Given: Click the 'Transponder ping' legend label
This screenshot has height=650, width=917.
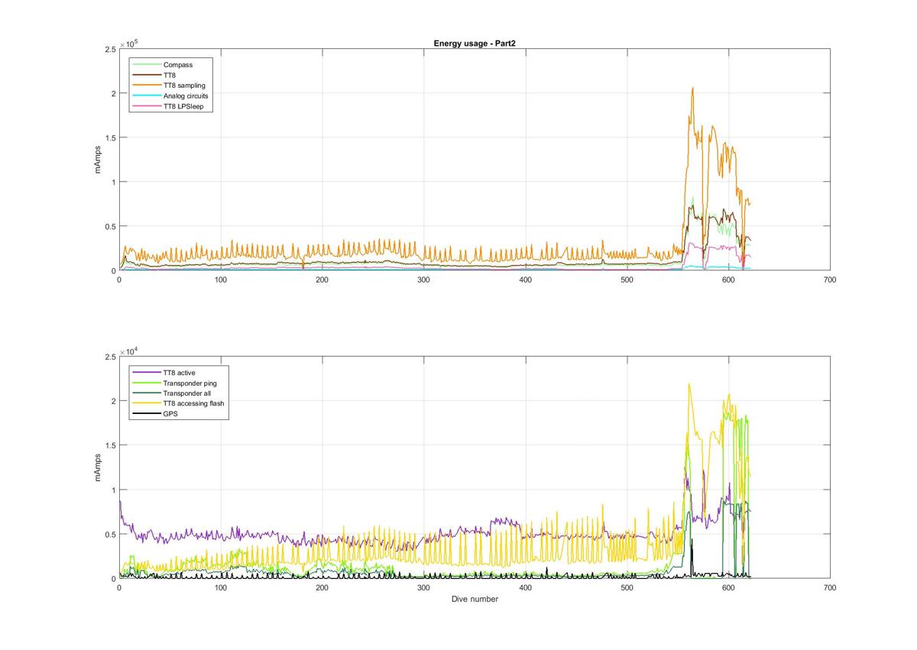Looking at the screenshot, I should tap(190, 383).
